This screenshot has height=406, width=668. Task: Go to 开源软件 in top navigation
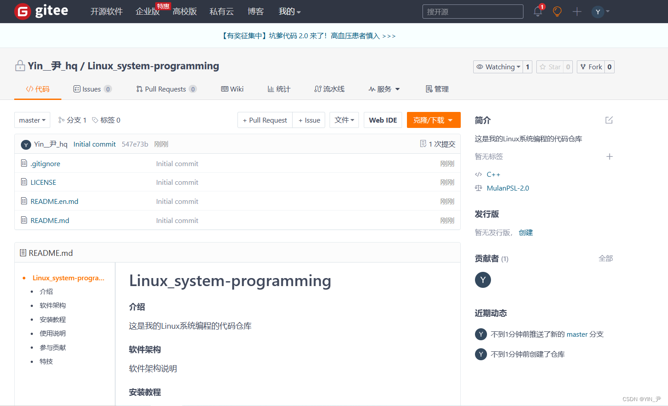(107, 12)
